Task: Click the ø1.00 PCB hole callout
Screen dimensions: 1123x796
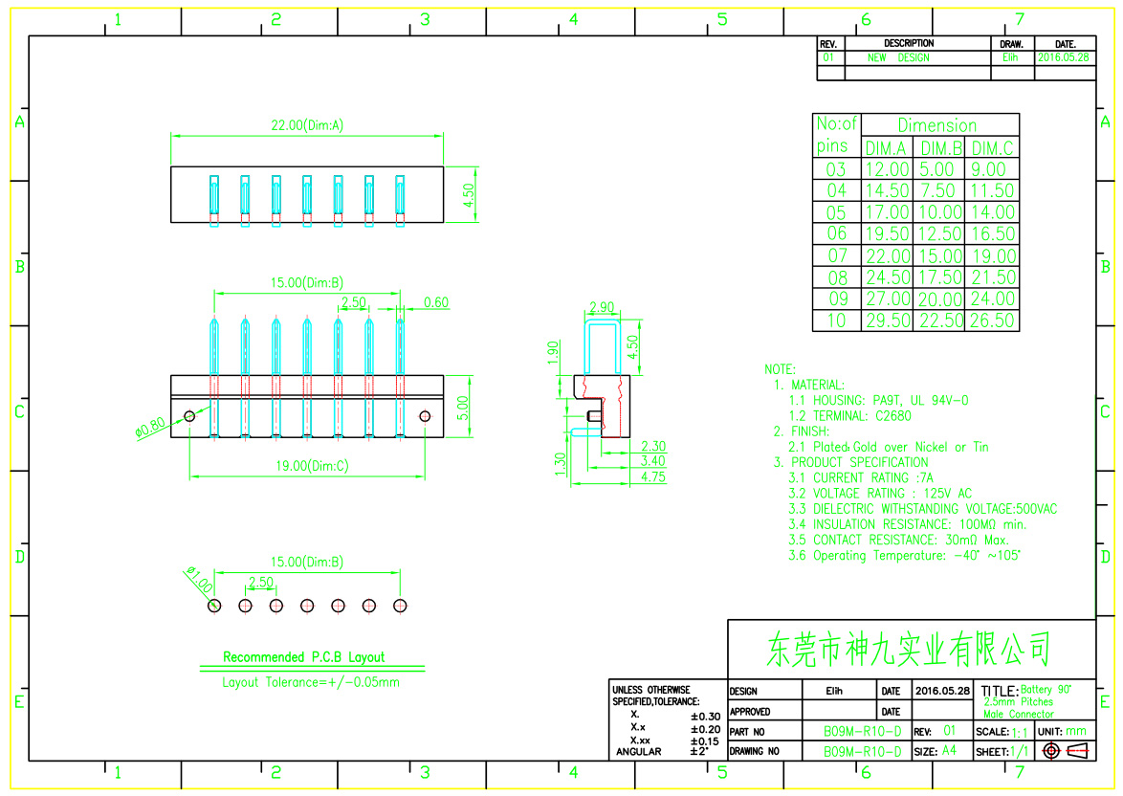Action: 199,580
